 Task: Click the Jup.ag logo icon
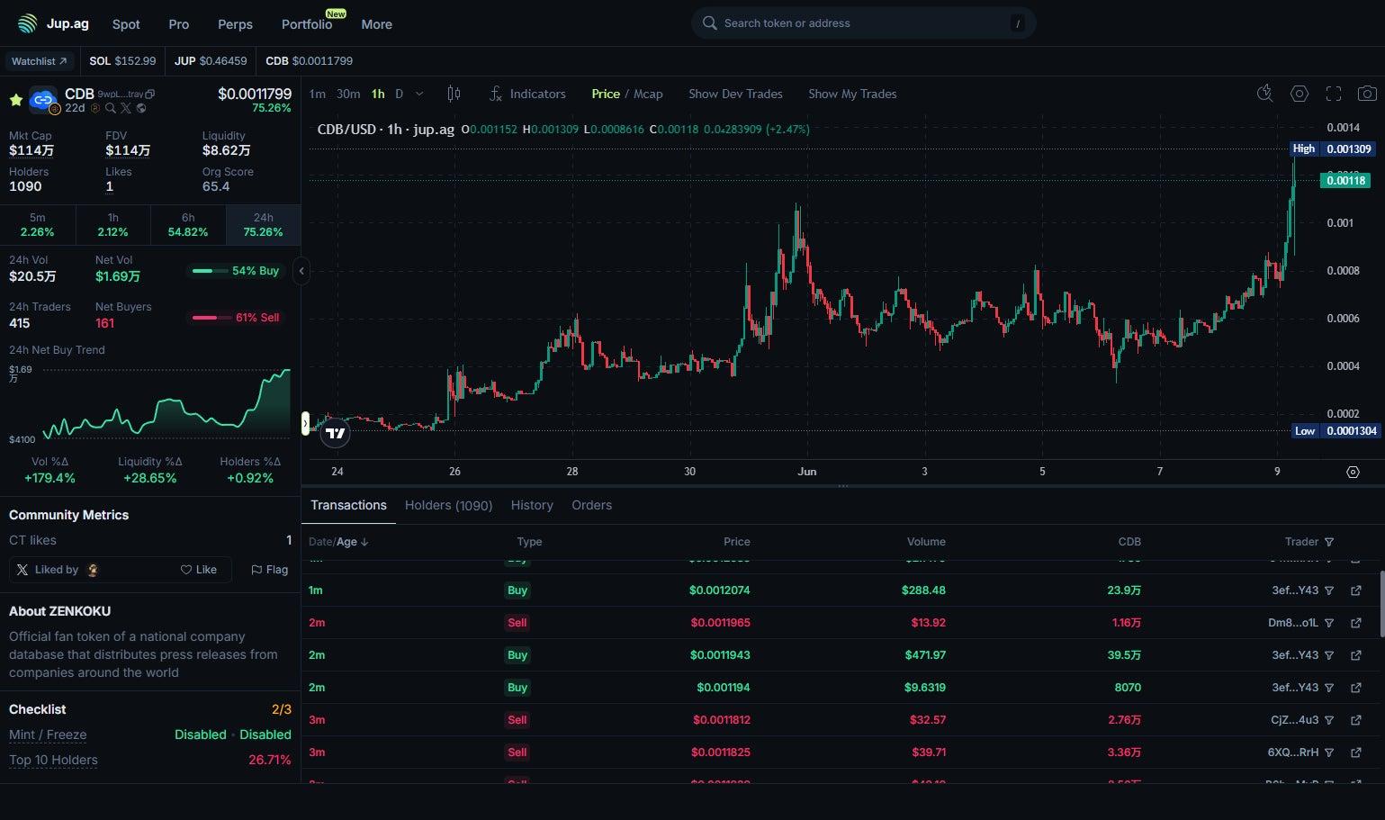pyautogui.click(x=27, y=23)
